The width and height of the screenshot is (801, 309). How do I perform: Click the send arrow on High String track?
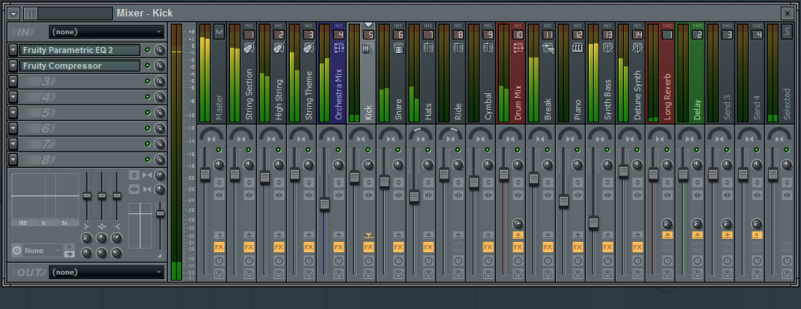[x=279, y=235]
